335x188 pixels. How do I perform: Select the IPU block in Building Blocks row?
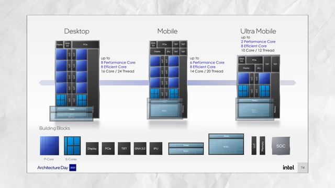pyautogui.click(x=156, y=148)
